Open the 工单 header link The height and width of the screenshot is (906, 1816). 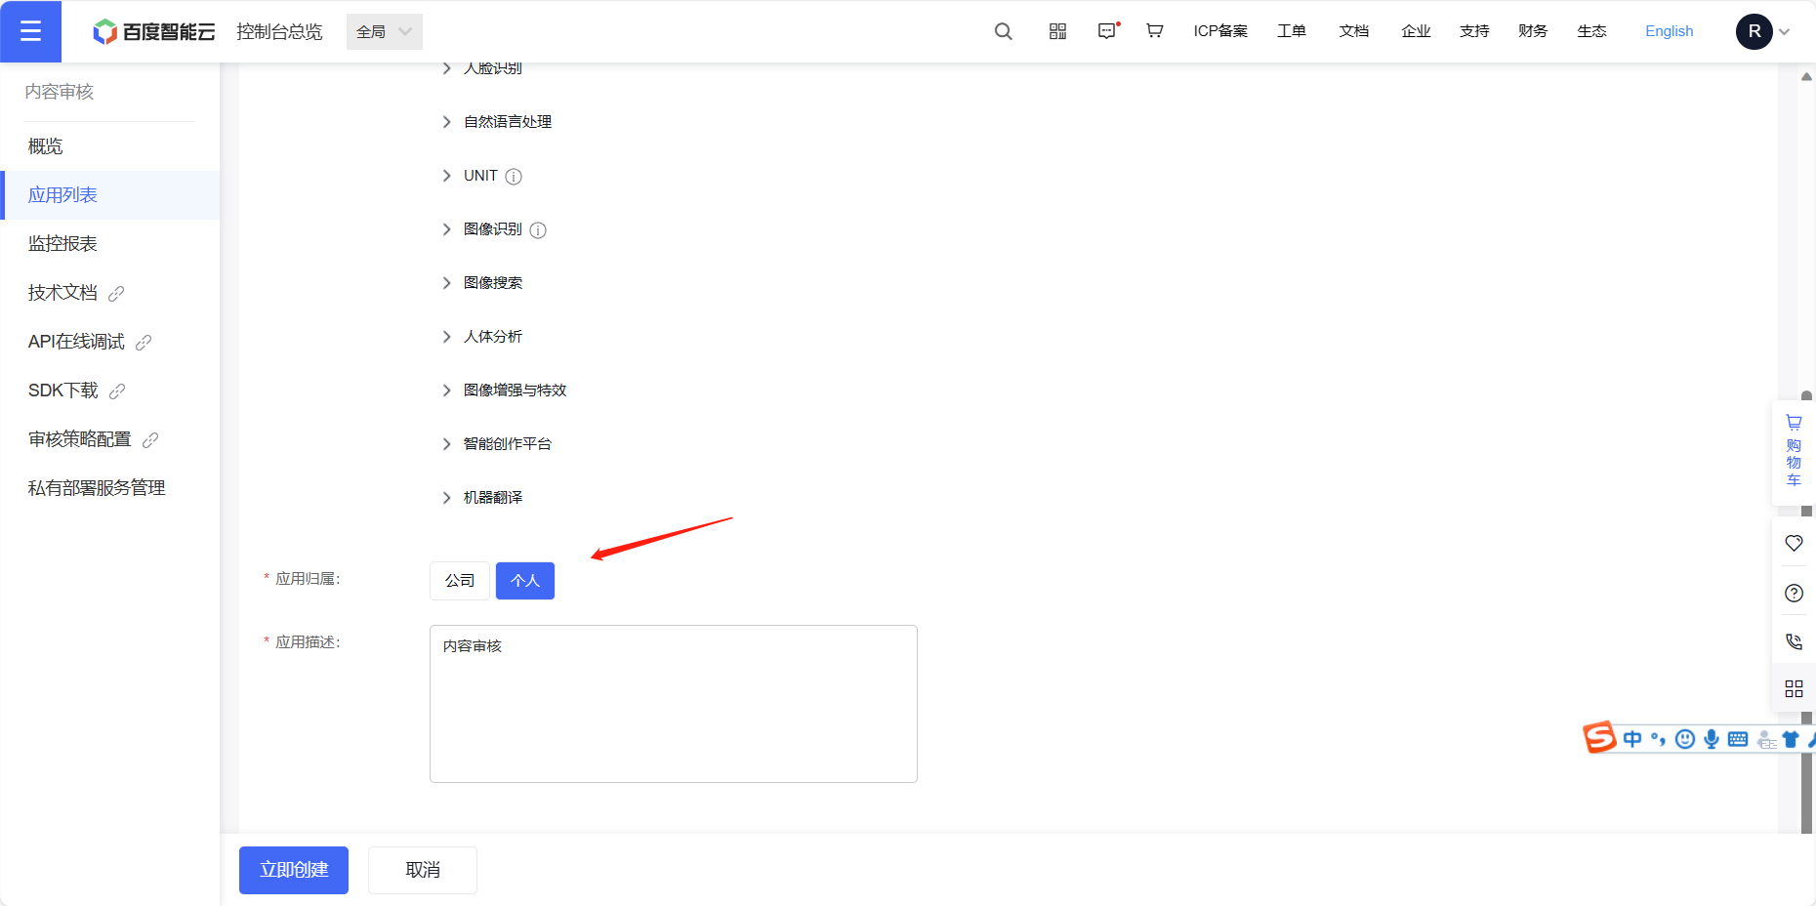point(1292,31)
